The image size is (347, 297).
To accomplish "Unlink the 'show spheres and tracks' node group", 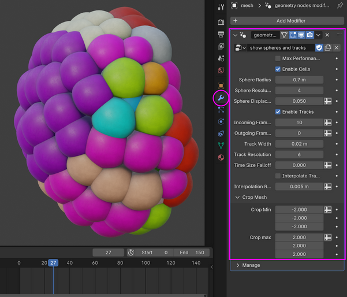I will [x=337, y=47].
